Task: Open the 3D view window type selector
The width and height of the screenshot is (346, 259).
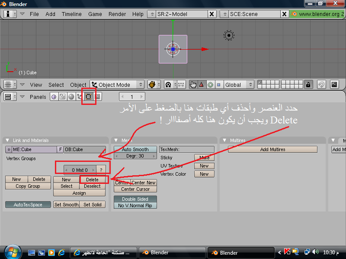Action: pos(10,85)
